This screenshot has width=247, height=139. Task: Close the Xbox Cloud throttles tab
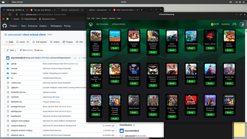pos(137,10)
